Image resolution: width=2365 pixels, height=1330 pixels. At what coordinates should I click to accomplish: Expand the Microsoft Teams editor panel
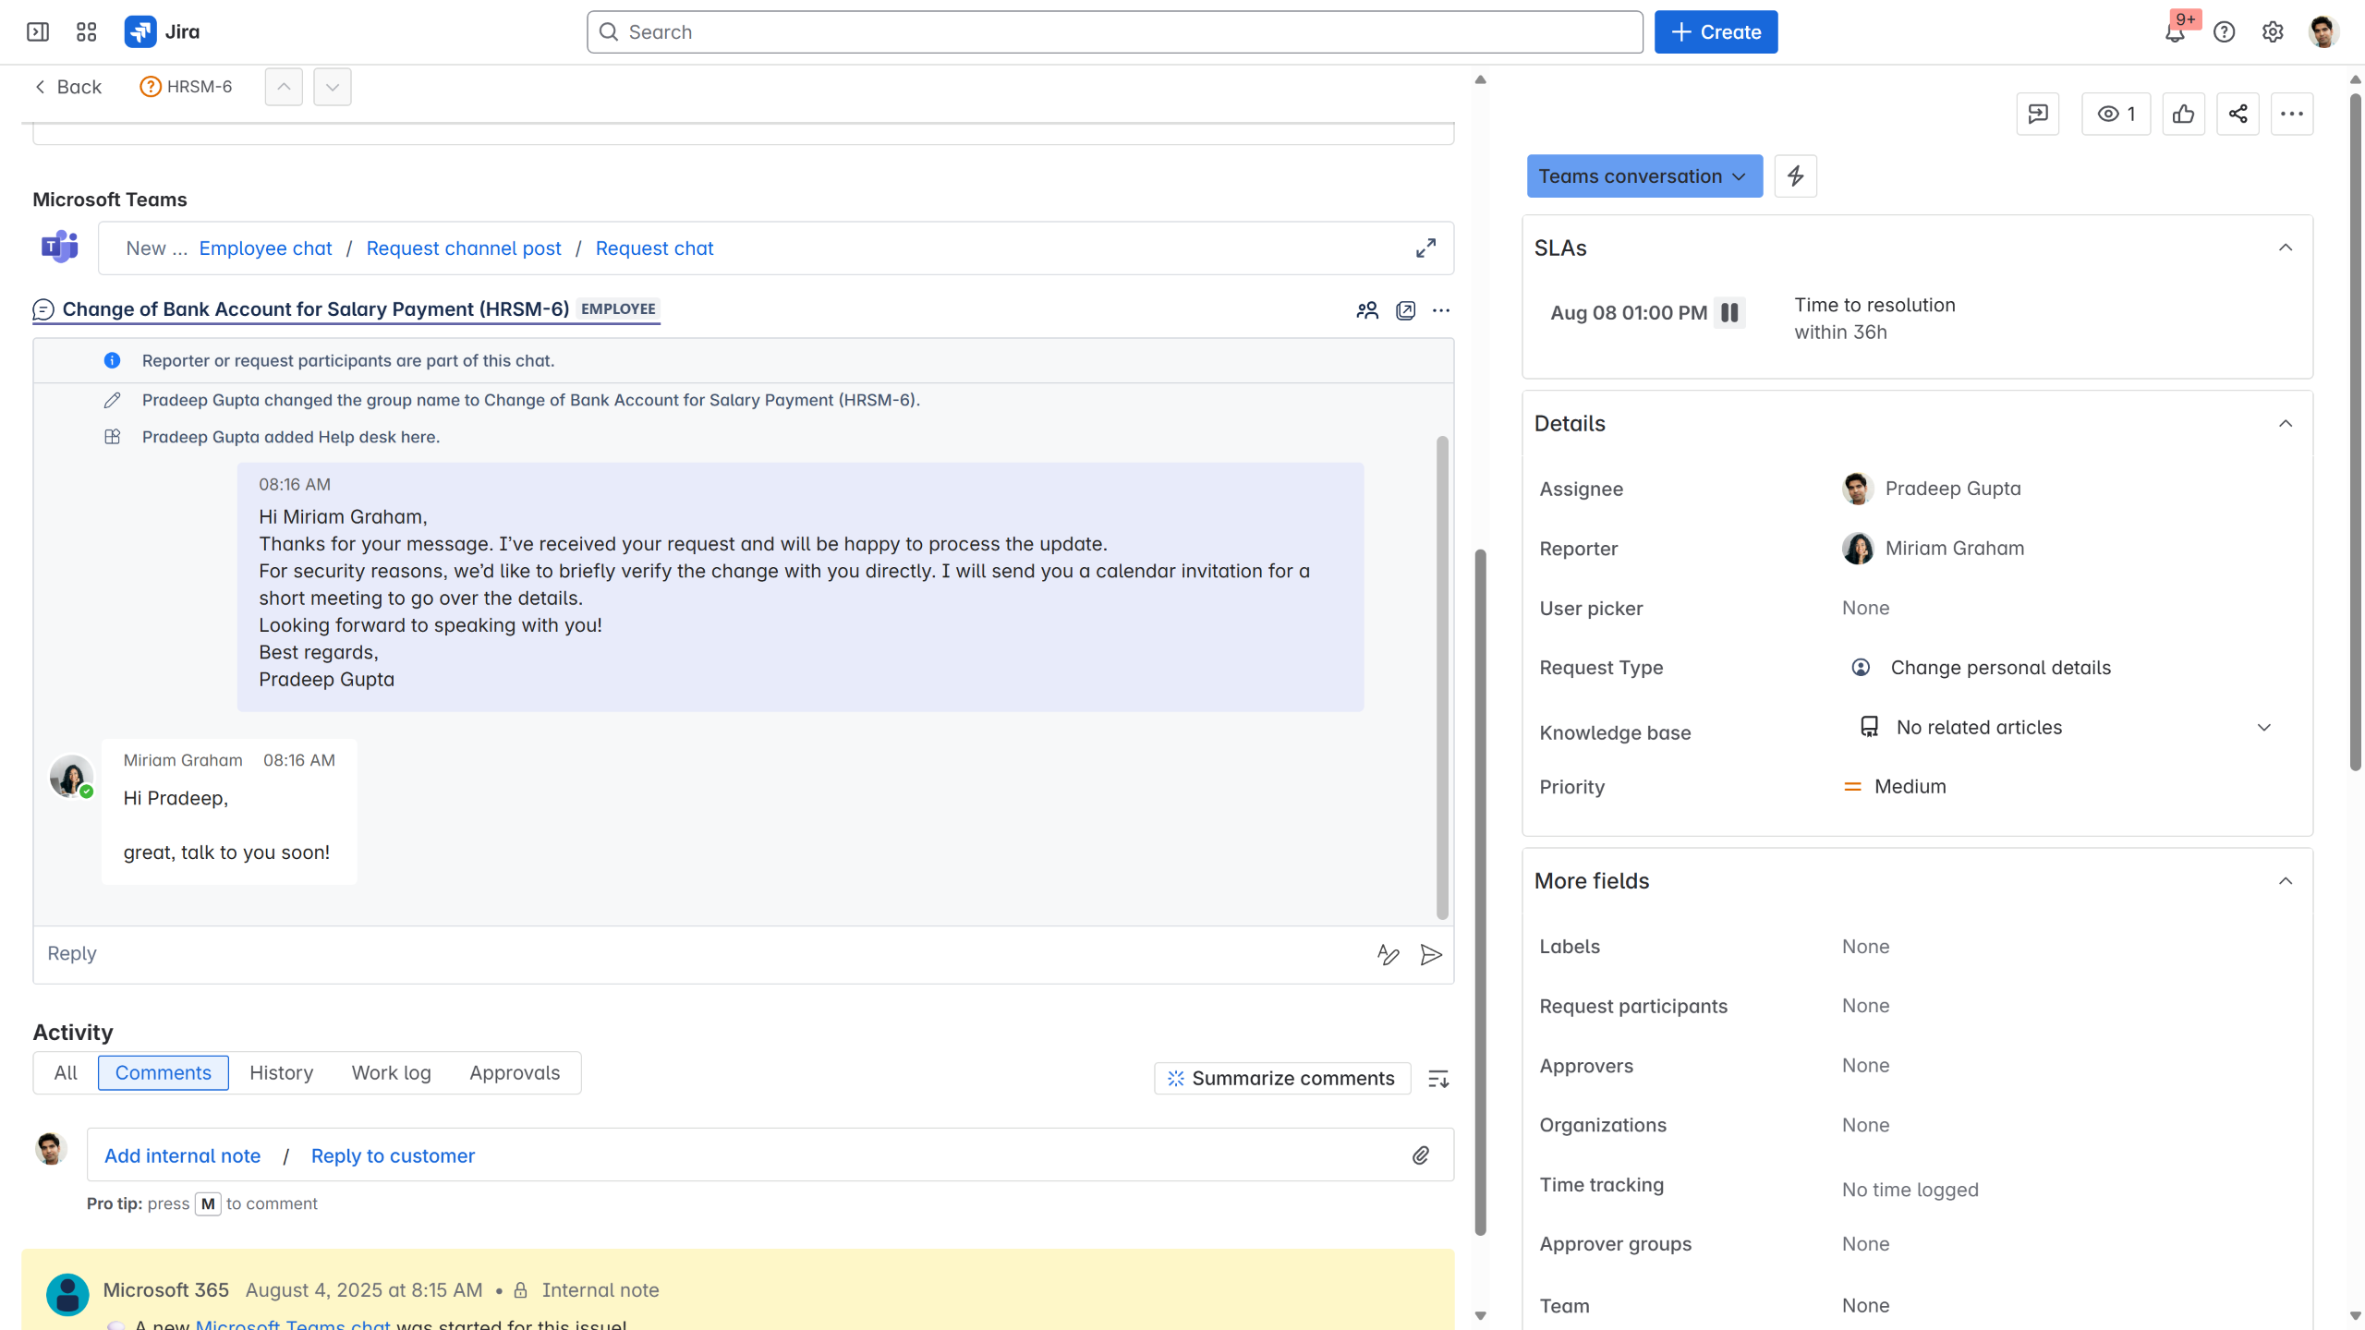click(1425, 248)
